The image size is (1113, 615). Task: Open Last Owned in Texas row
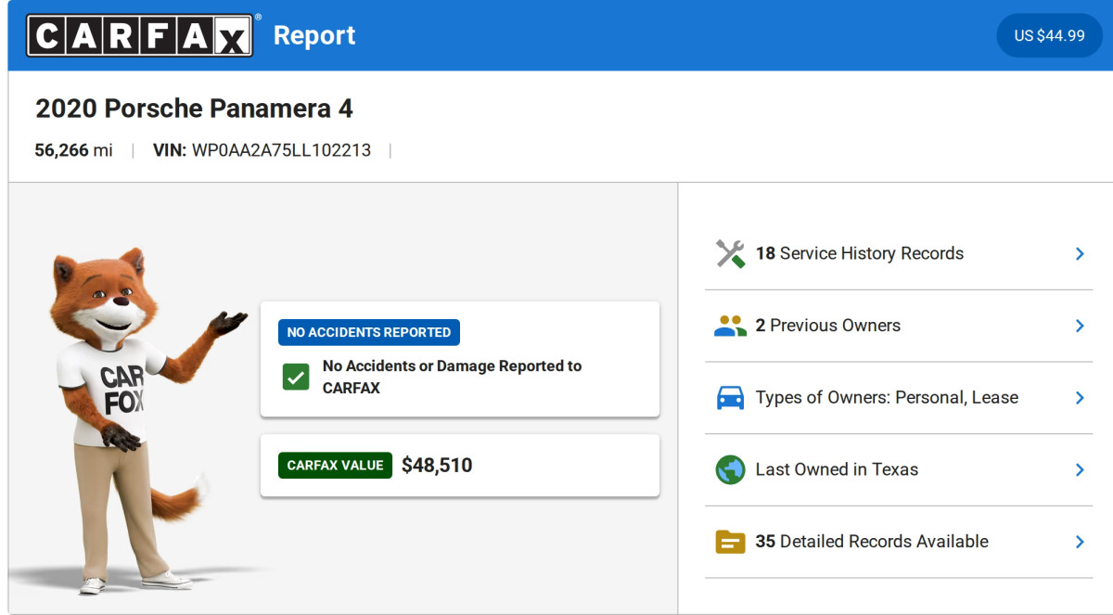pyautogui.click(x=899, y=469)
